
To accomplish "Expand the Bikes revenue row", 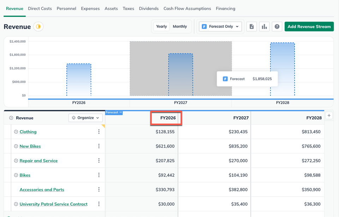I will 16,175.
